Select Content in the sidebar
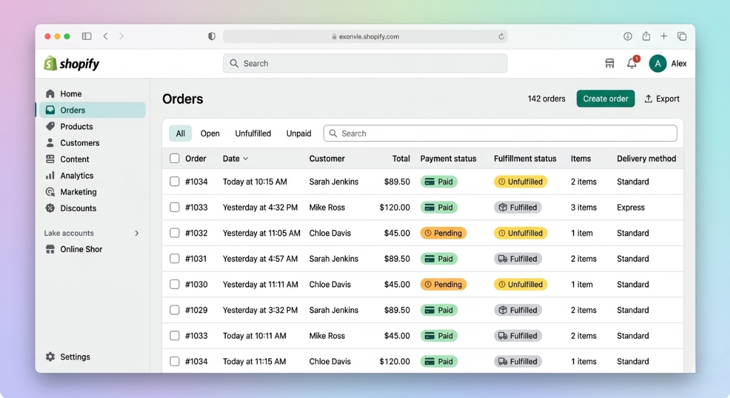This screenshot has width=730, height=398. point(73,159)
